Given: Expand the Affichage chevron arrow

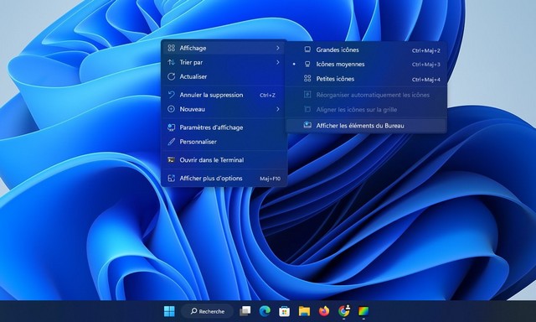Looking at the screenshot, I should [x=277, y=48].
